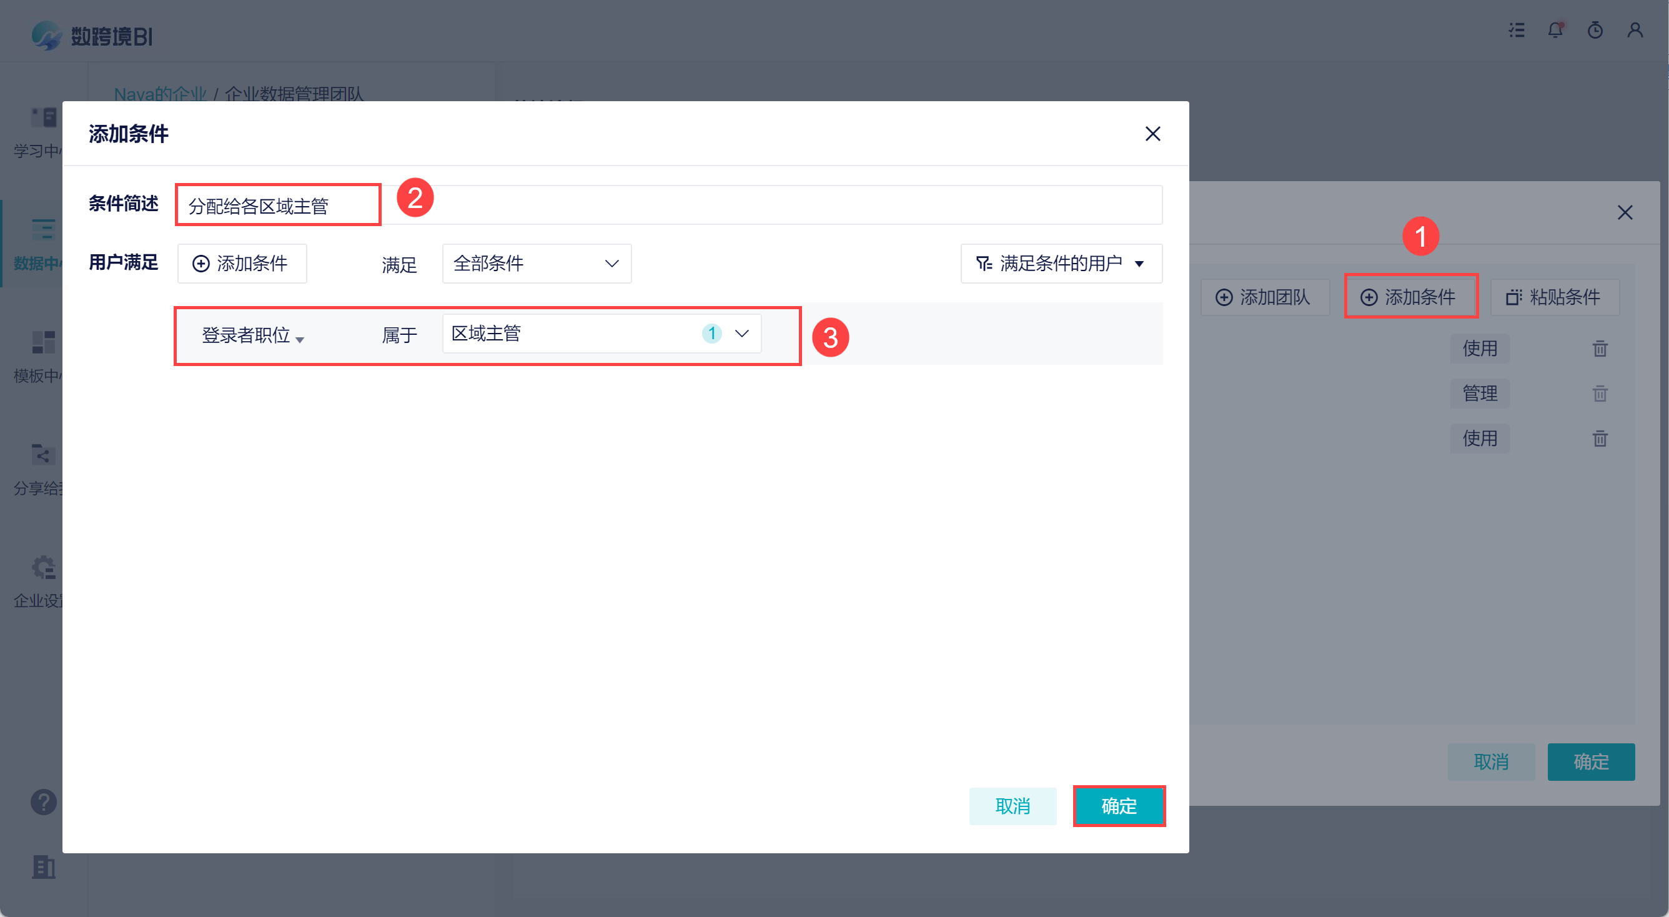Viewport: 1669px width, 917px height.
Task: Click the 数跨境BI logo
Action: coord(92,36)
